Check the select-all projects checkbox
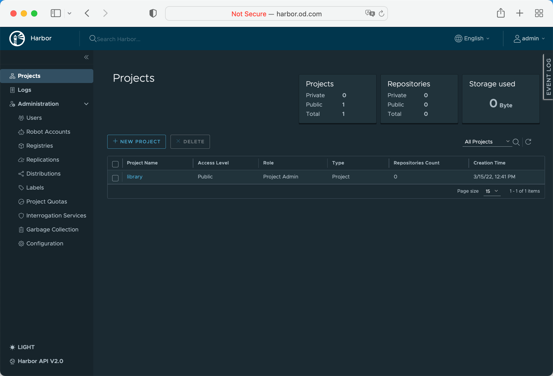 click(115, 164)
